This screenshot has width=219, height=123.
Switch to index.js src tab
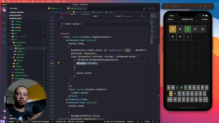tap(55, 9)
